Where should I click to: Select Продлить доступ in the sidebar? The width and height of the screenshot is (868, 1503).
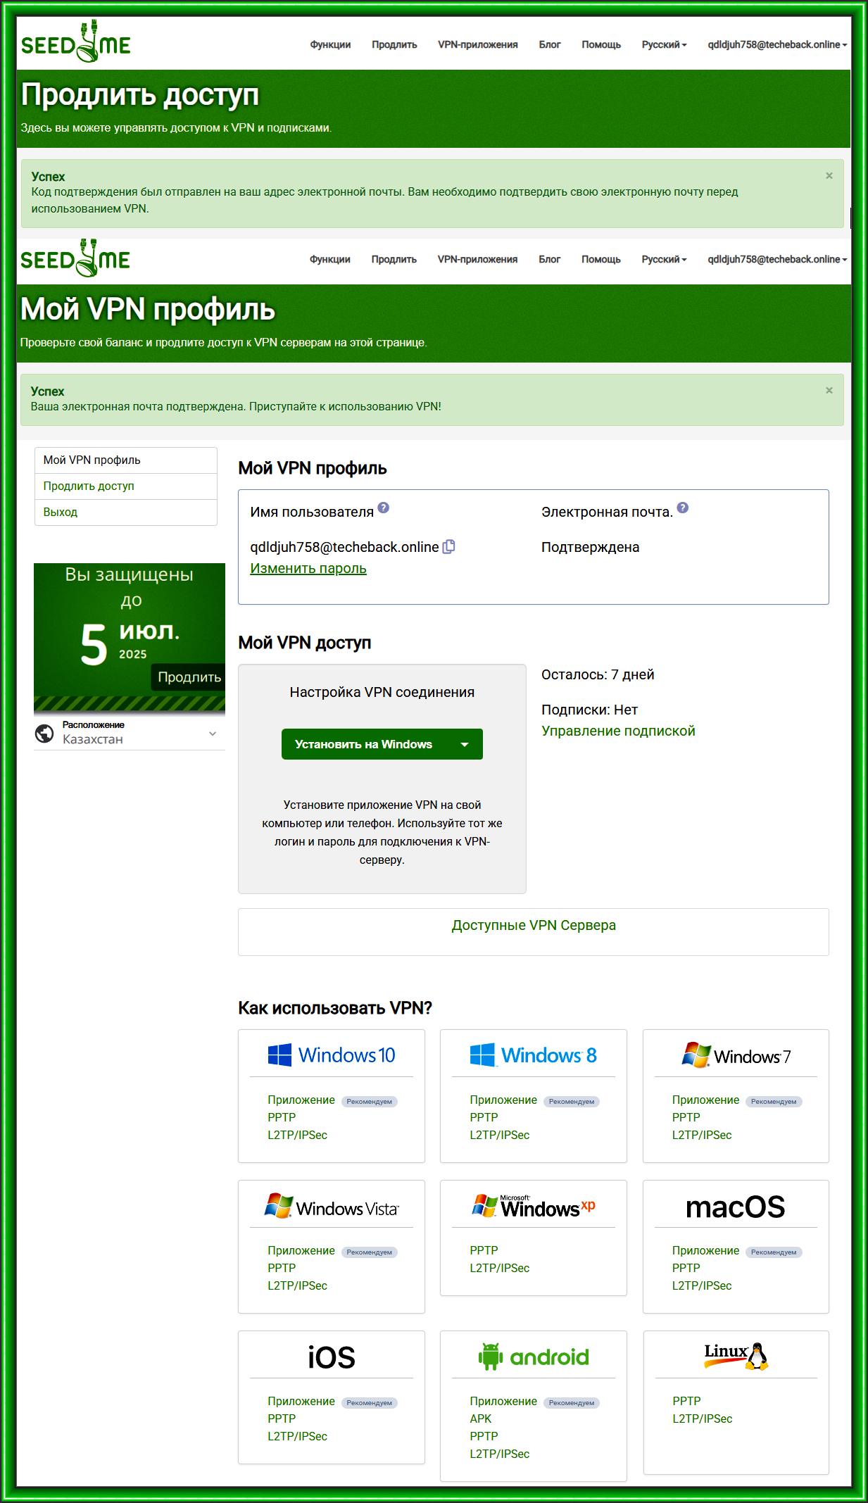[126, 486]
